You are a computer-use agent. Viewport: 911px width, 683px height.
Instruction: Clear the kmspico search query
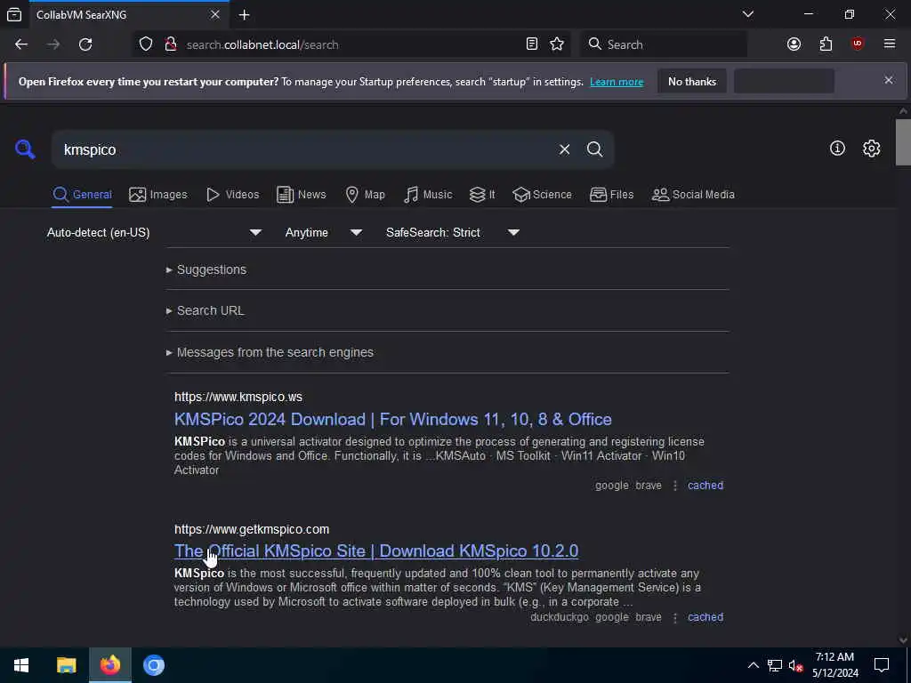pos(564,149)
